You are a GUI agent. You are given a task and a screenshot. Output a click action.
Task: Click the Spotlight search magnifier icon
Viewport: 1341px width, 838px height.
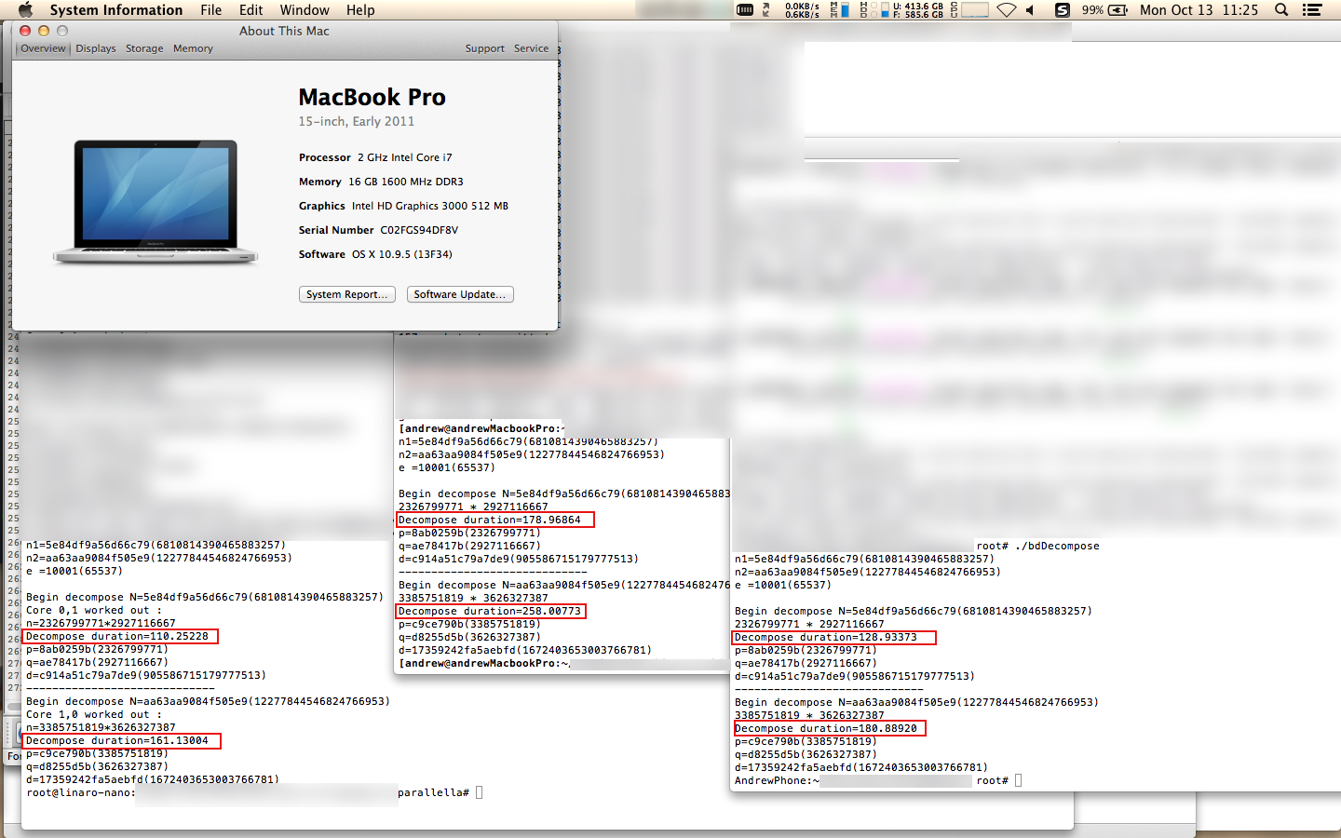tap(1281, 10)
